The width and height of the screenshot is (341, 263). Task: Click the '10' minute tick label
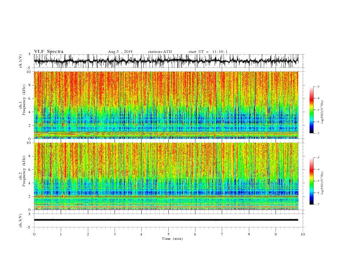[x=303, y=234]
